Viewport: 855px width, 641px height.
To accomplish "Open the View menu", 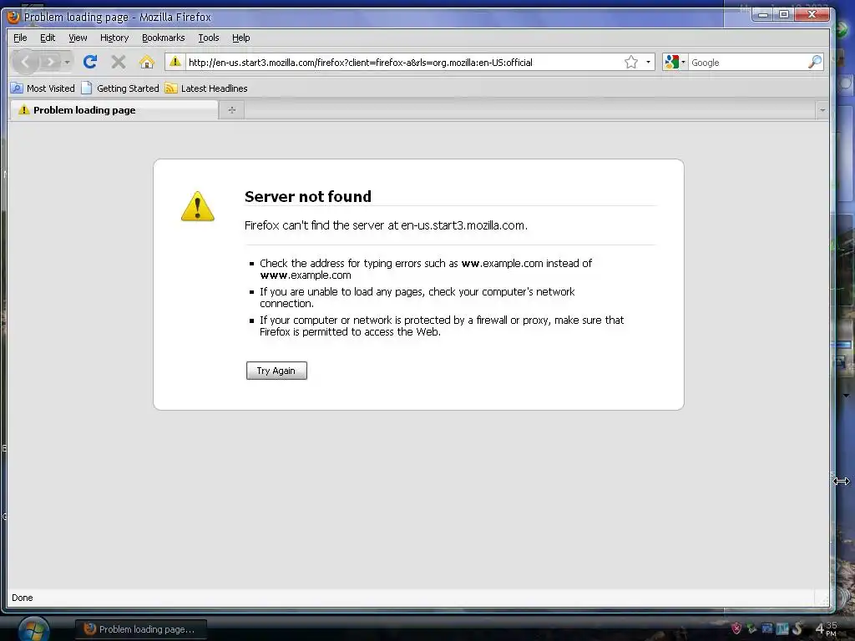I will pos(78,38).
